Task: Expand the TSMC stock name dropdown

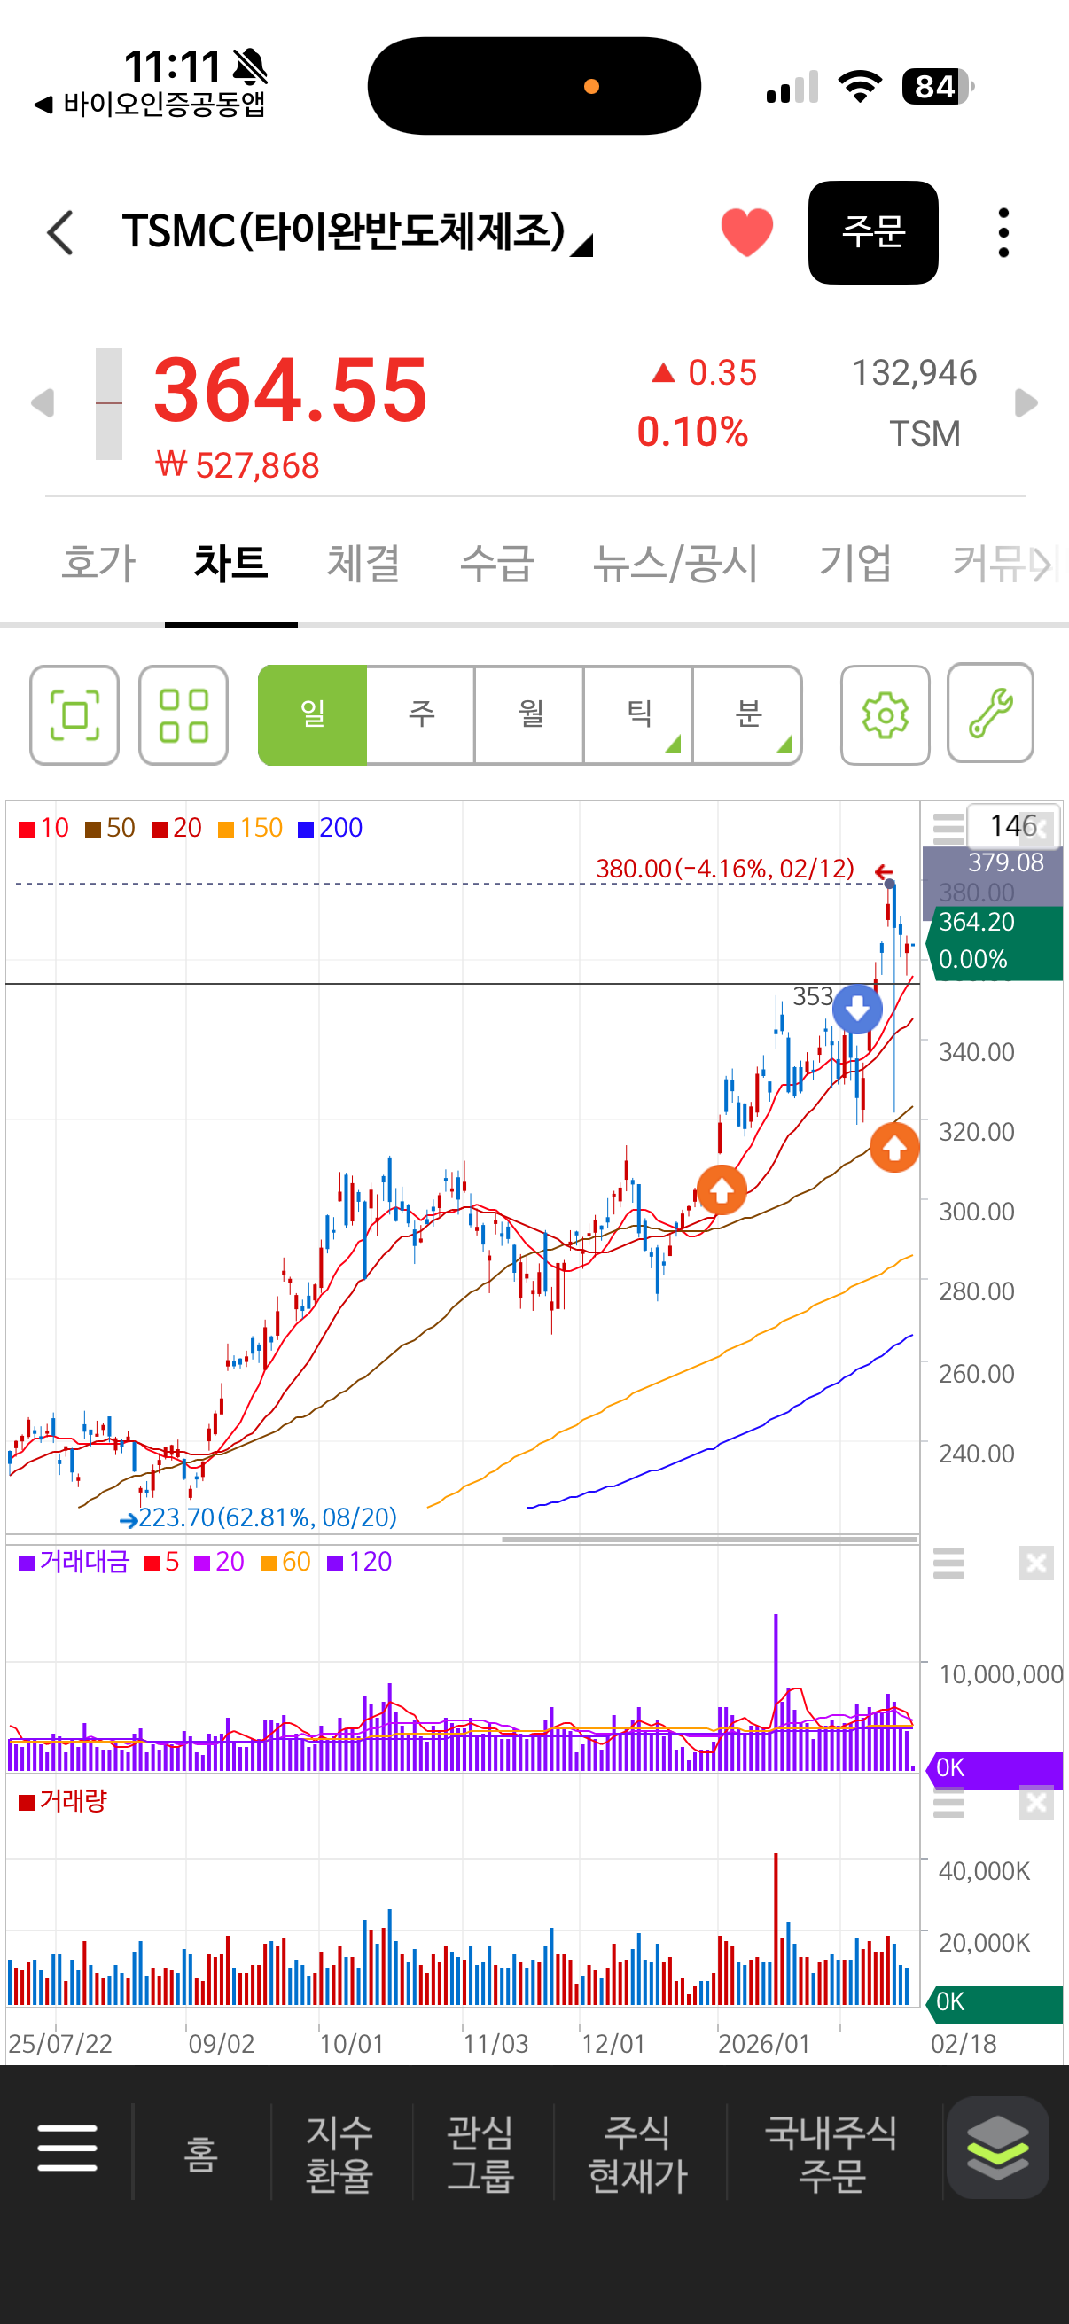Action: click(x=582, y=245)
